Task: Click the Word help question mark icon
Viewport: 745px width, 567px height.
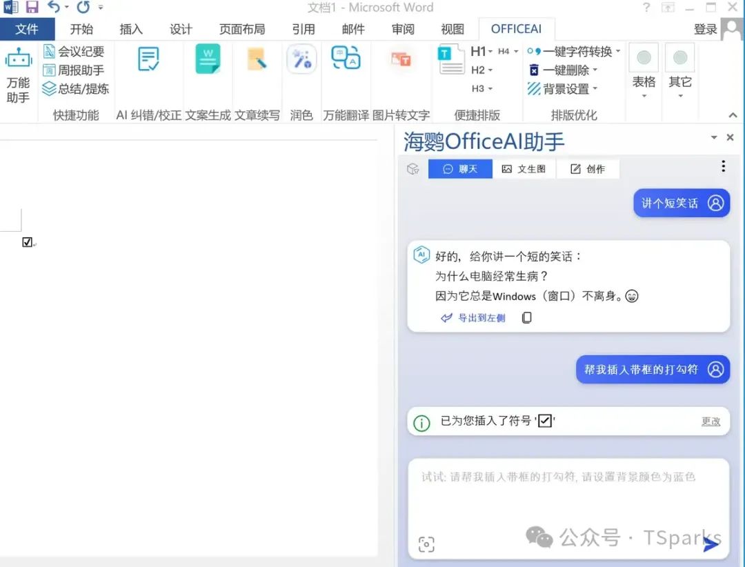Action: (x=646, y=7)
